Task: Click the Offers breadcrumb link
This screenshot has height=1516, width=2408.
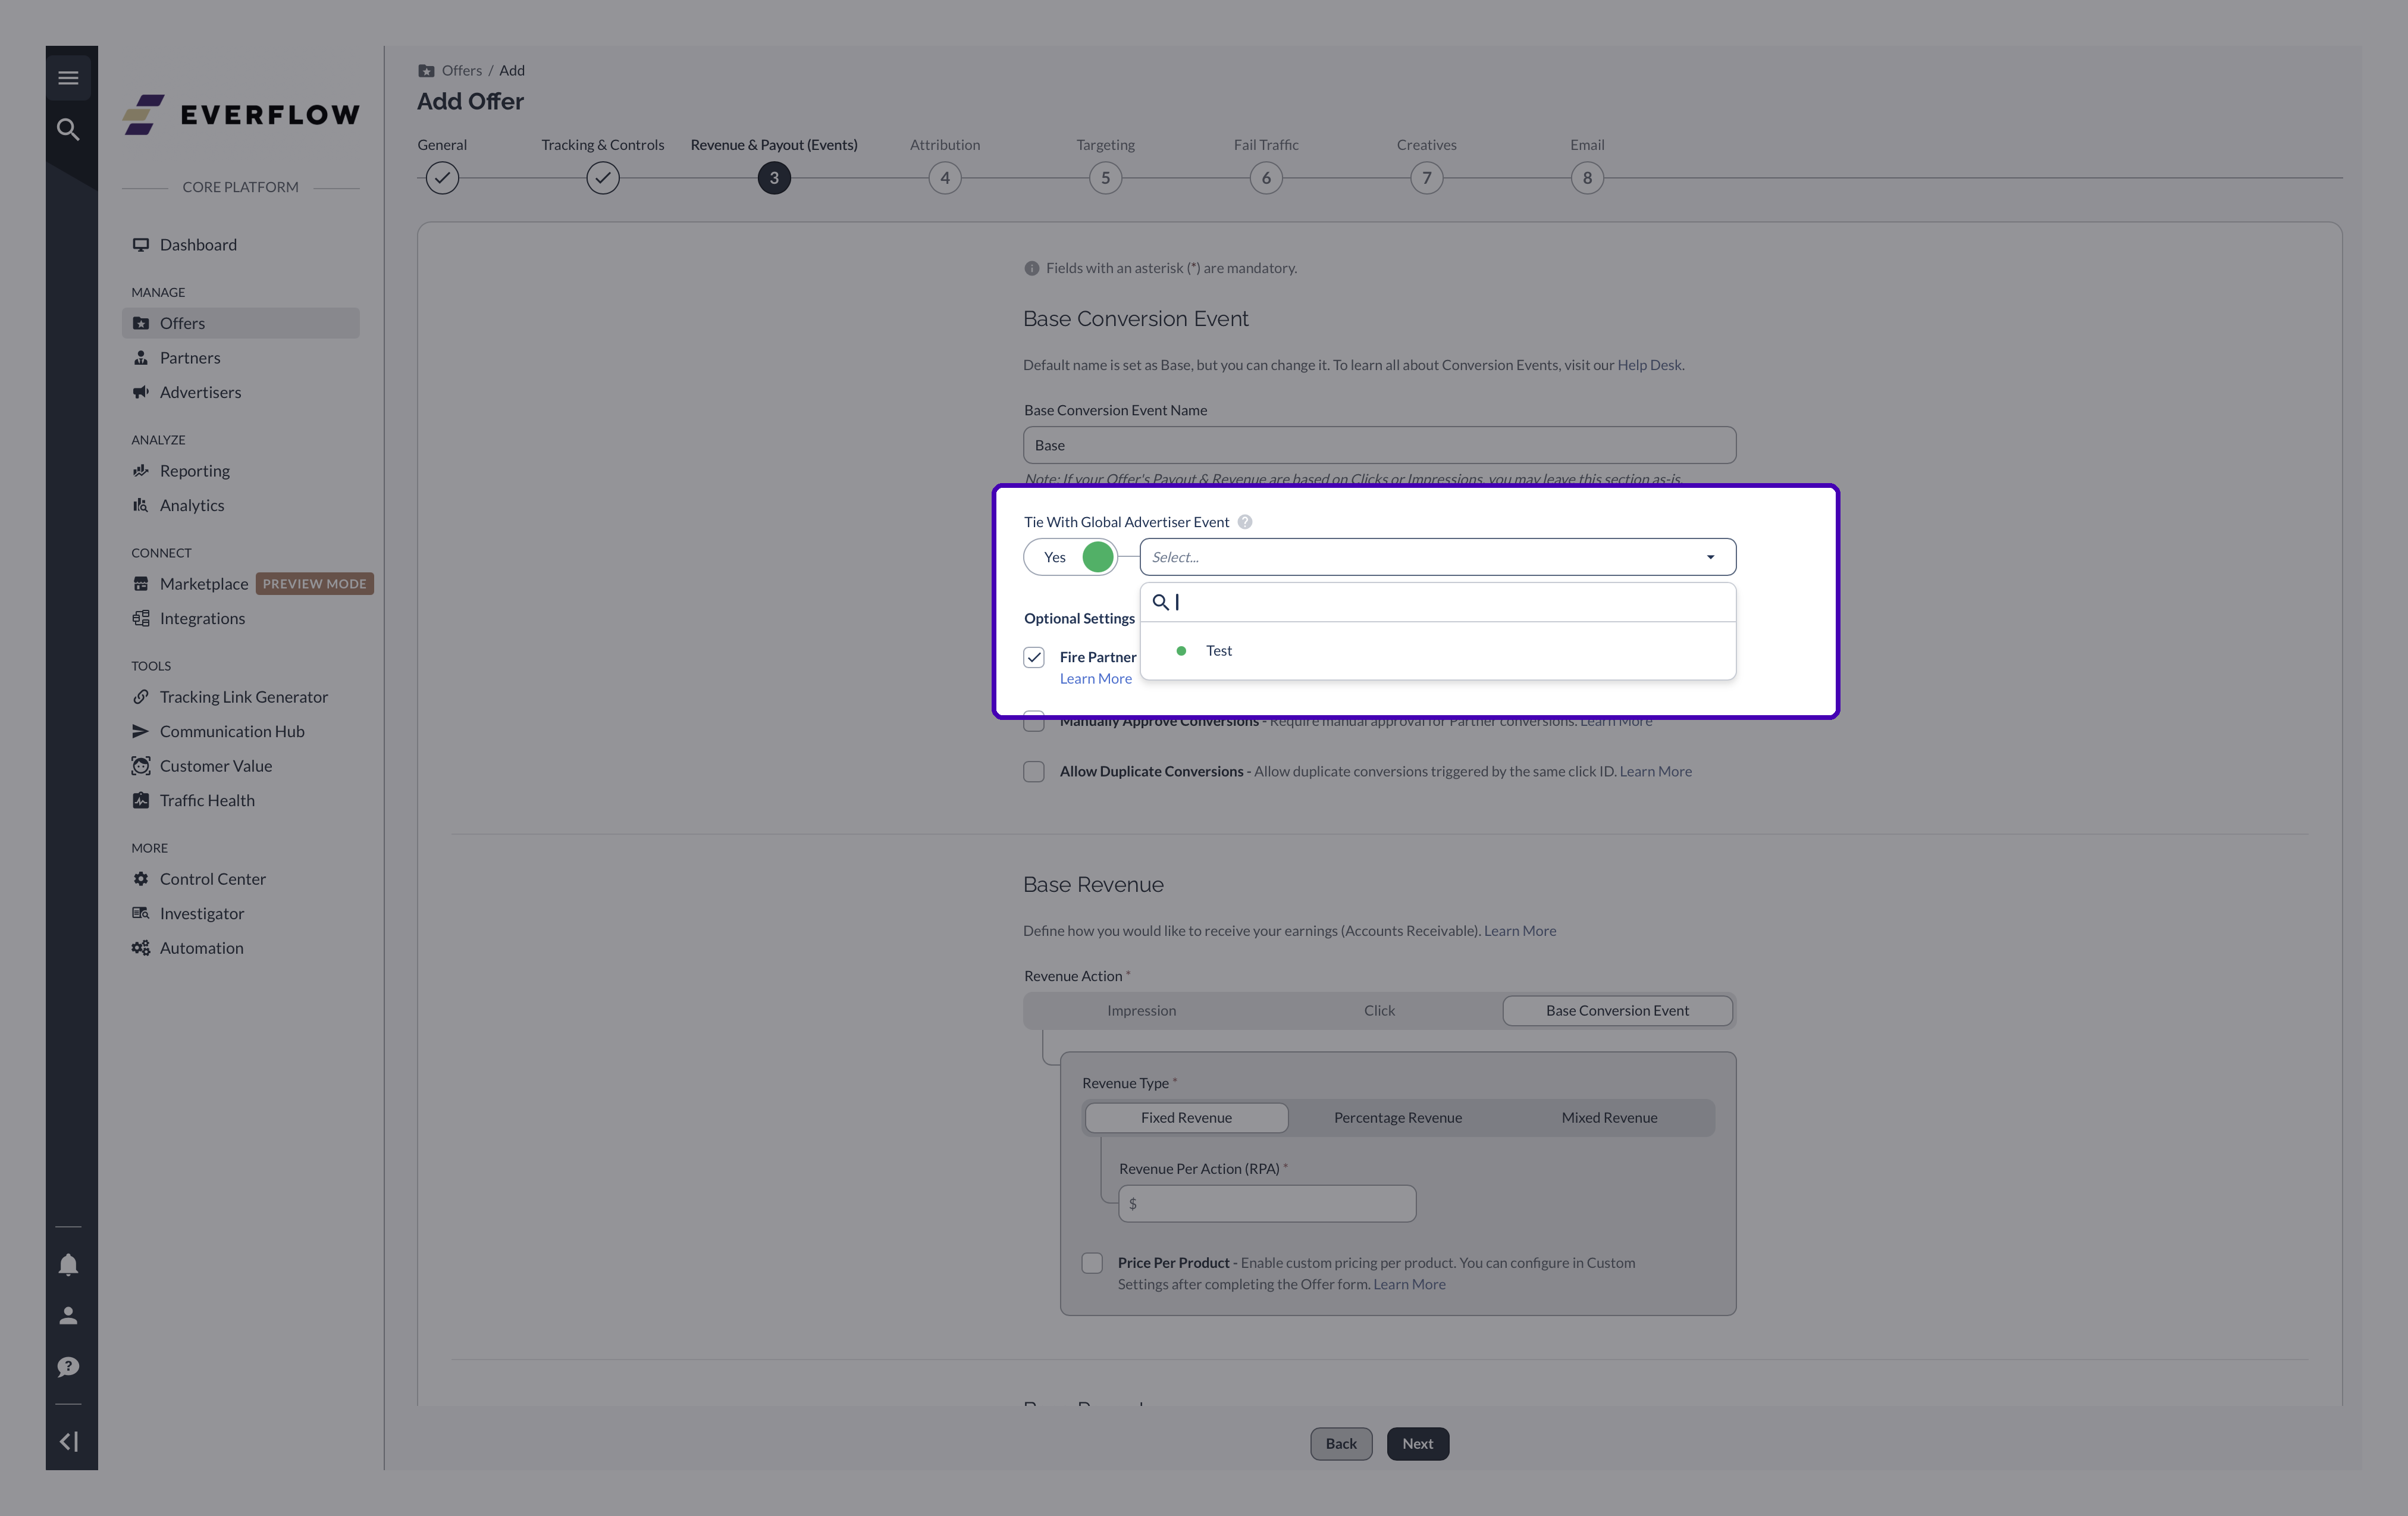Action: point(461,70)
